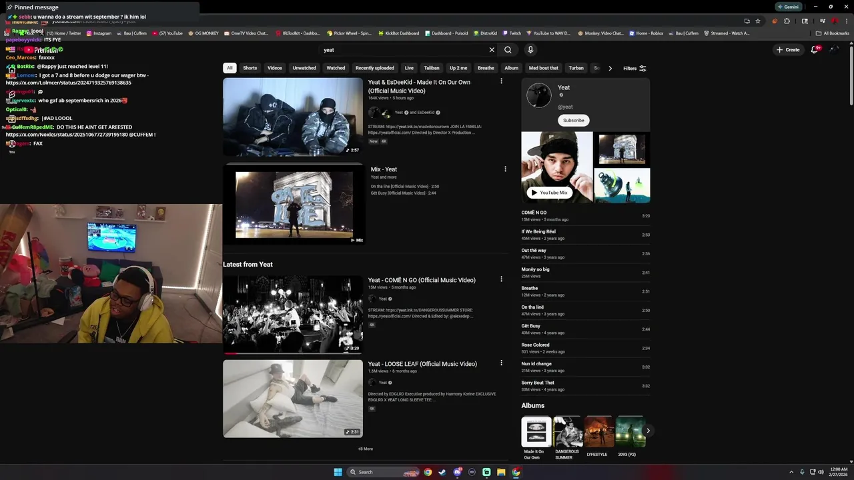
Task: Open Discord from the taskbar
Action: tap(457, 472)
